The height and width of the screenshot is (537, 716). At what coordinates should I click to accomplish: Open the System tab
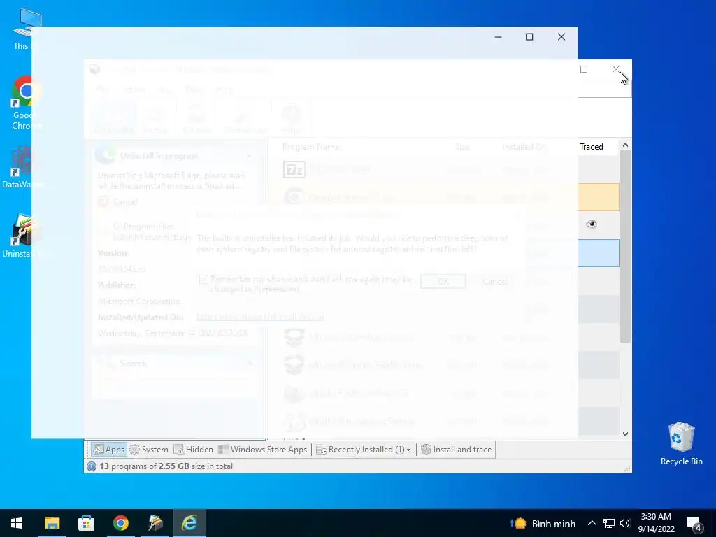(149, 450)
